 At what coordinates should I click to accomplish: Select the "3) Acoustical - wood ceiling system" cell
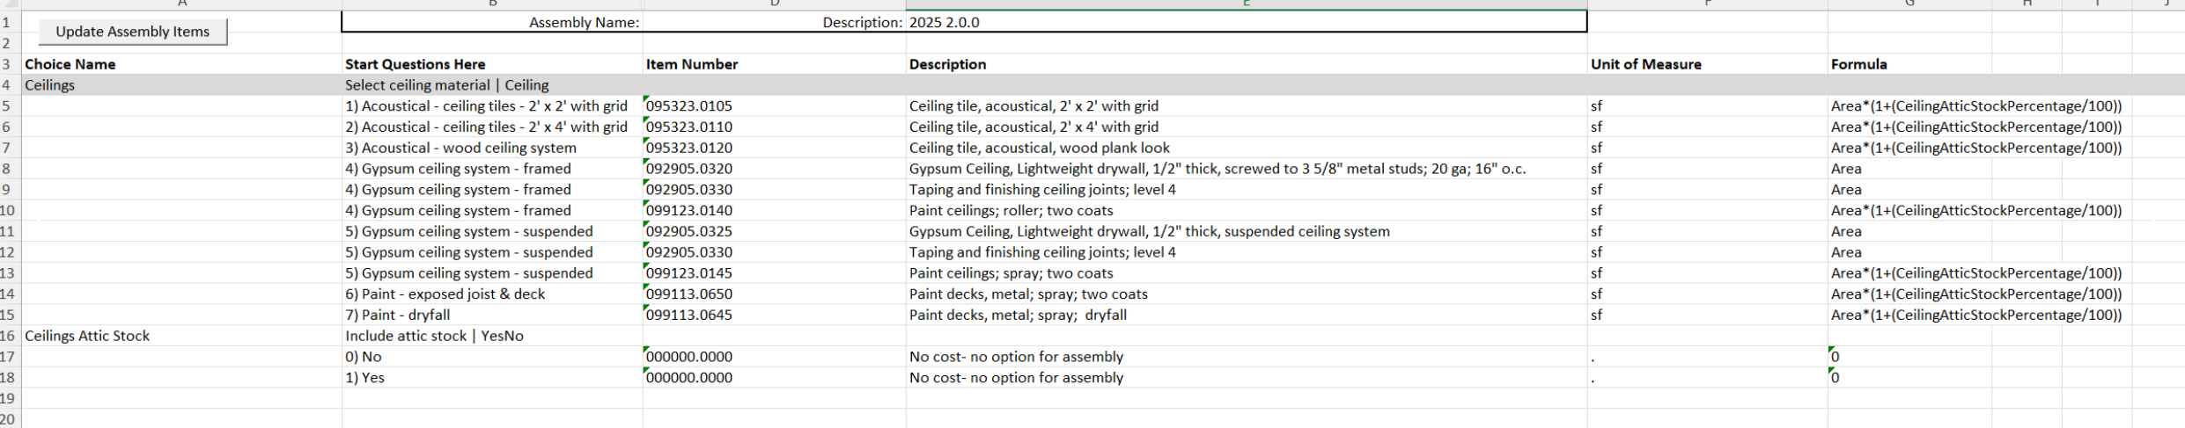click(x=460, y=148)
